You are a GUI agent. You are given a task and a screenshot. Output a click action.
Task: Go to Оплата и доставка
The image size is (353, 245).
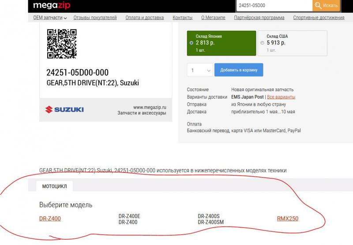coord(145,18)
